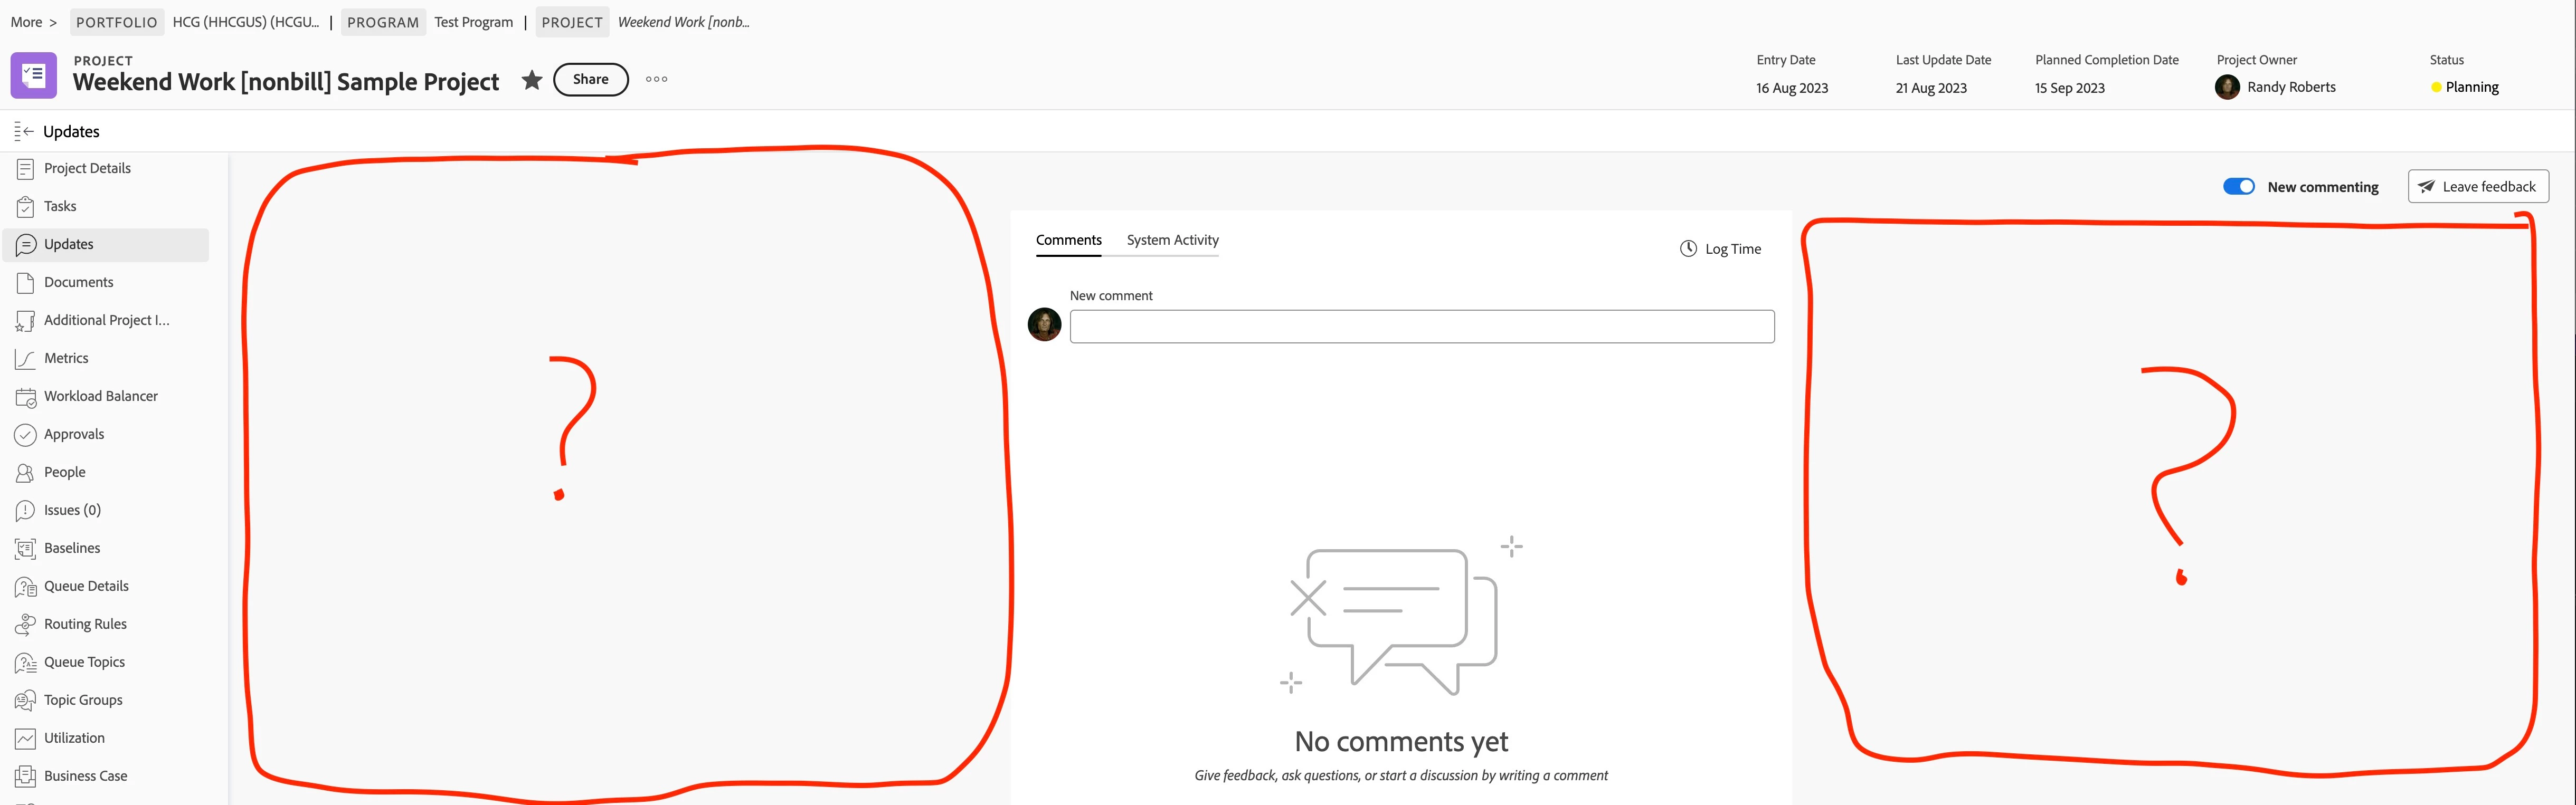Open the Metrics chart icon
Image resolution: width=2576 pixels, height=805 pixels.
click(x=26, y=359)
